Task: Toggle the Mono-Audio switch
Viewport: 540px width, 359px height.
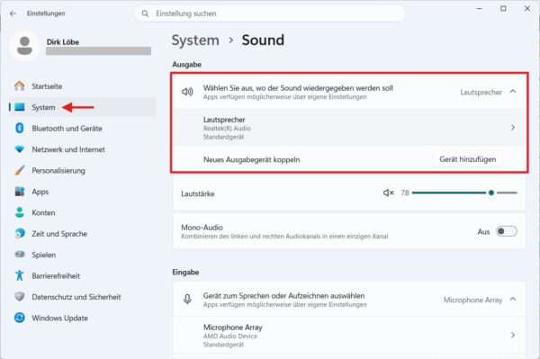Action: click(506, 231)
